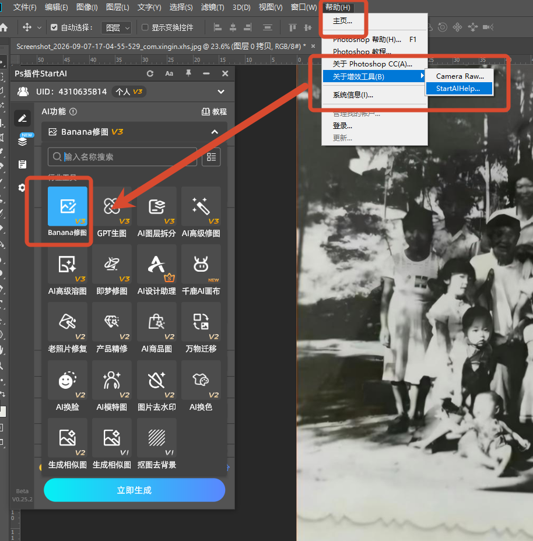Open the 即梦修图 tool
Image resolution: width=533 pixels, height=541 pixels.
click(111, 269)
